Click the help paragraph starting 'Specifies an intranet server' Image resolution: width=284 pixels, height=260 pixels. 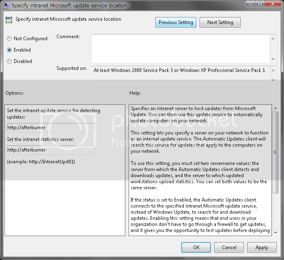196,115
